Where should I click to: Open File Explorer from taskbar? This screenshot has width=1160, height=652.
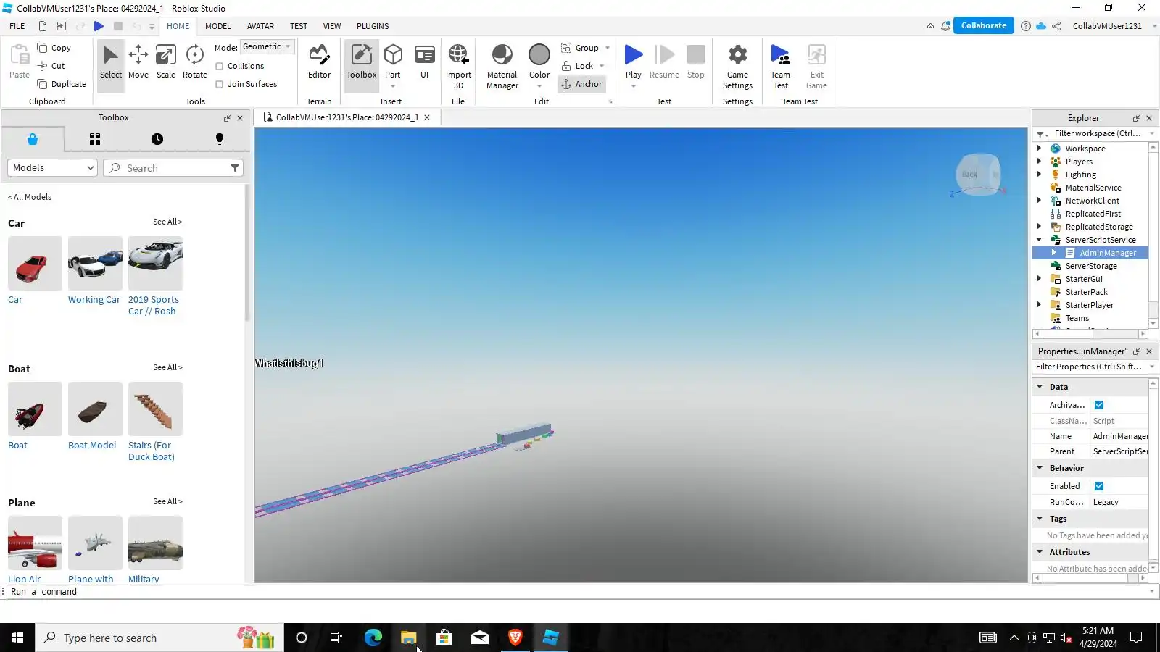(408, 638)
